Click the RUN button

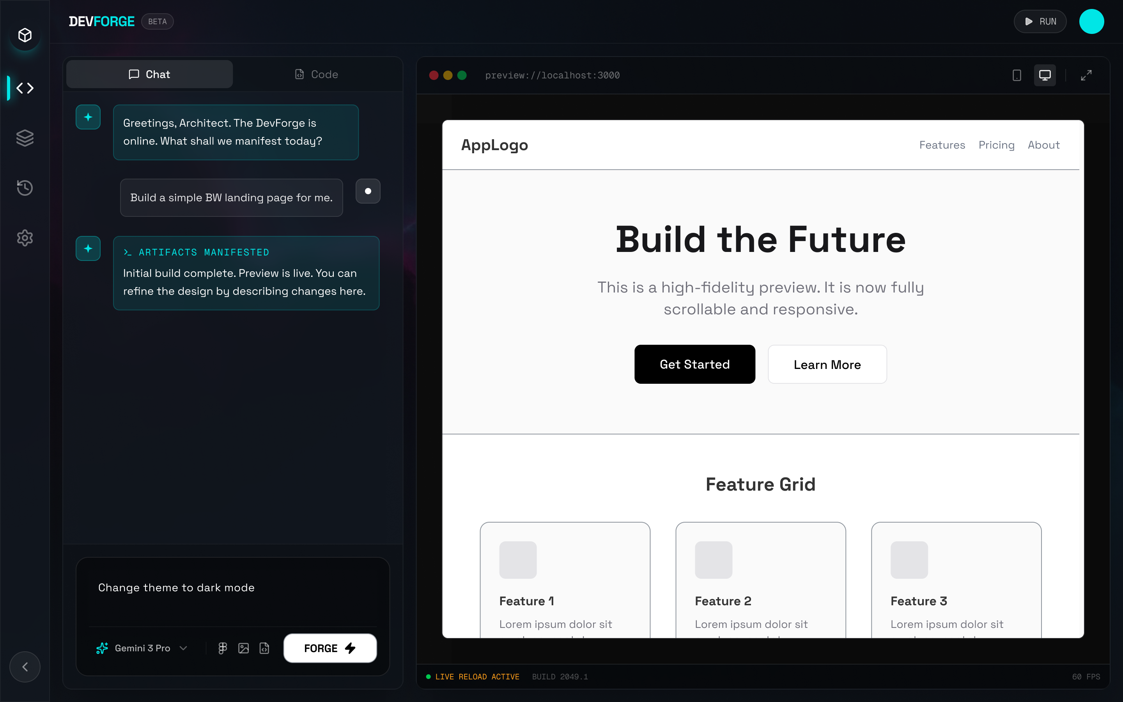coord(1040,21)
